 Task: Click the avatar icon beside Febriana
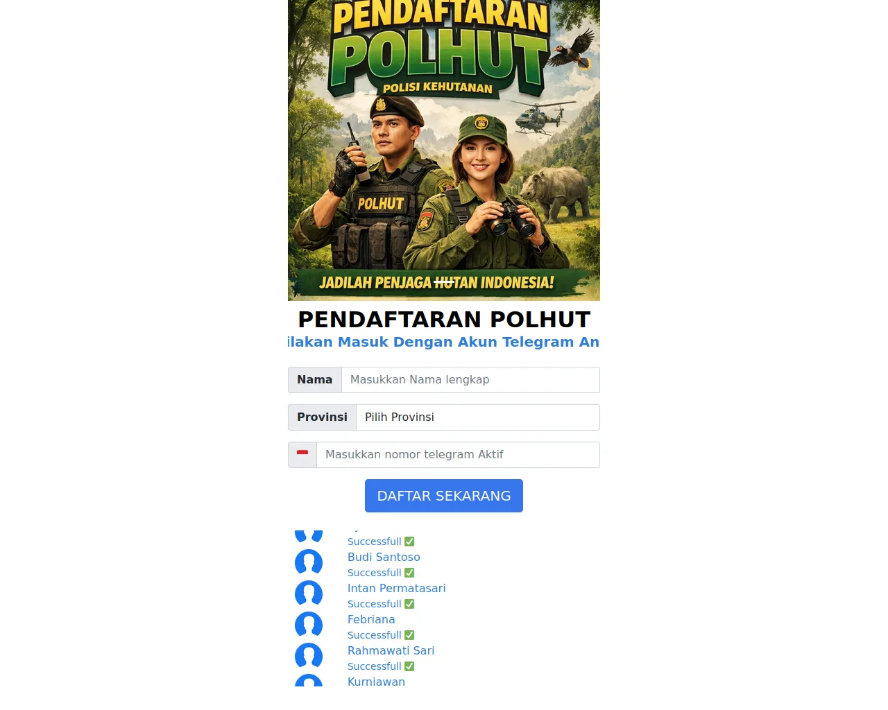tap(309, 625)
